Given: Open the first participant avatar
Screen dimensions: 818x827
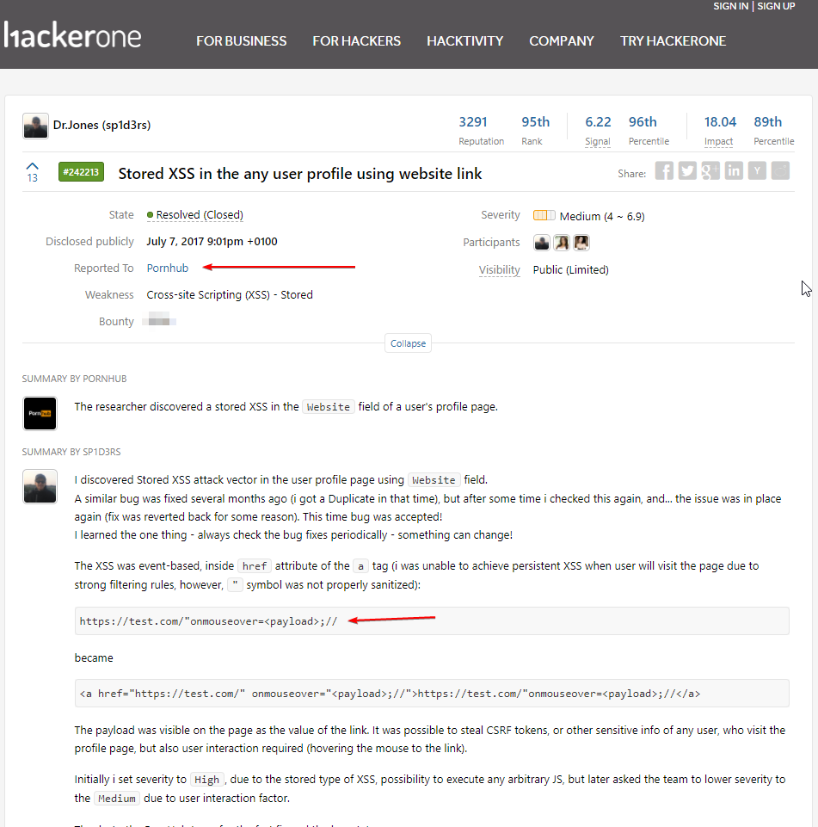Looking at the screenshot, I should (541, 243).
